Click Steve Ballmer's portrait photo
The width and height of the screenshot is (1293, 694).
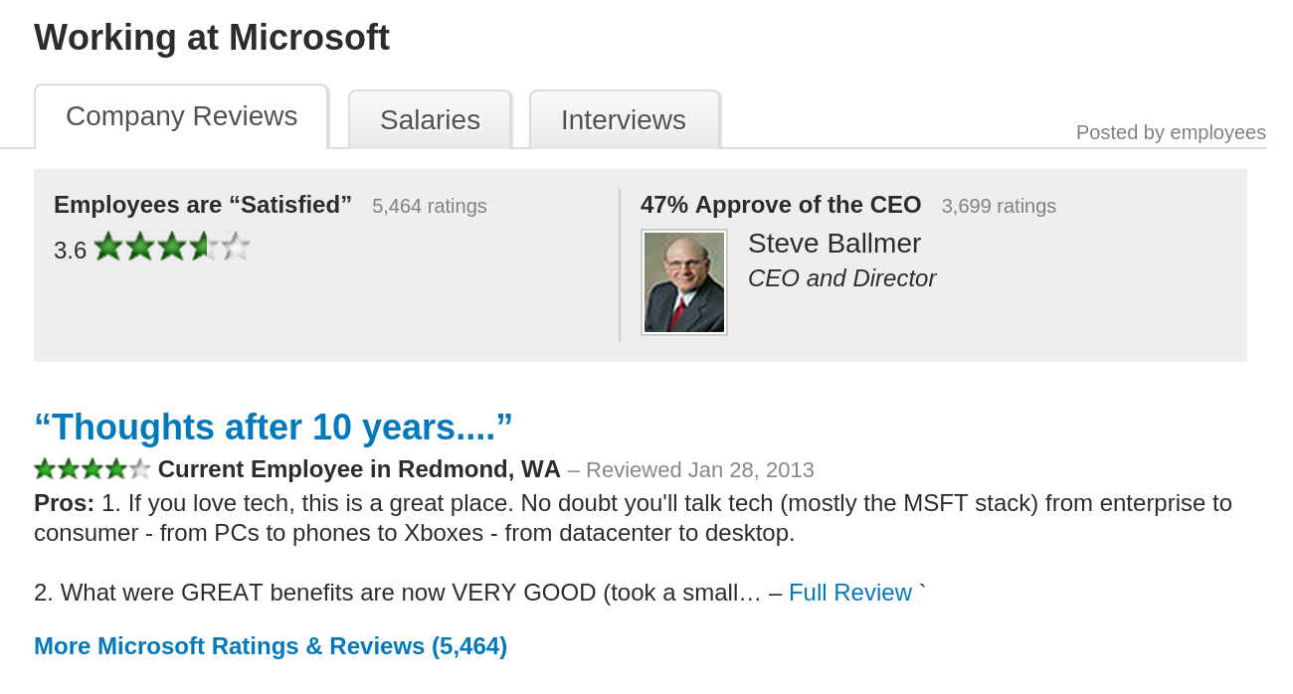684,281
